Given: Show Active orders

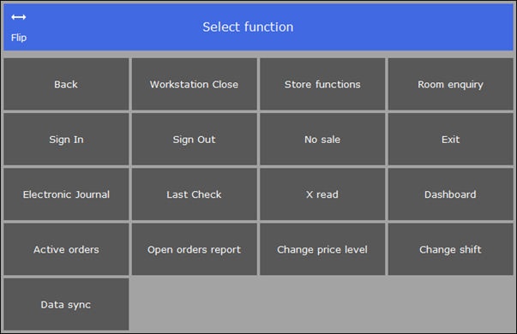Looking at the screenshot, I should (66, 249).
